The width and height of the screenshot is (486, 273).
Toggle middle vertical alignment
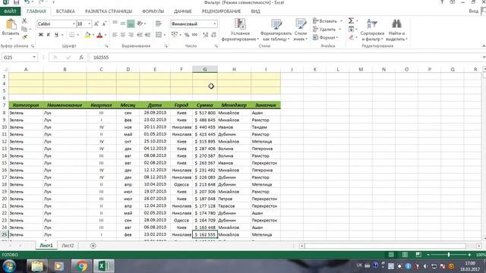click(123, 24)
